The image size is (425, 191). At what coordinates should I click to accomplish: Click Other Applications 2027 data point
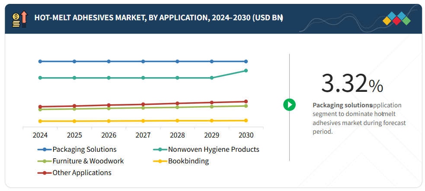[x=143, y=104]
